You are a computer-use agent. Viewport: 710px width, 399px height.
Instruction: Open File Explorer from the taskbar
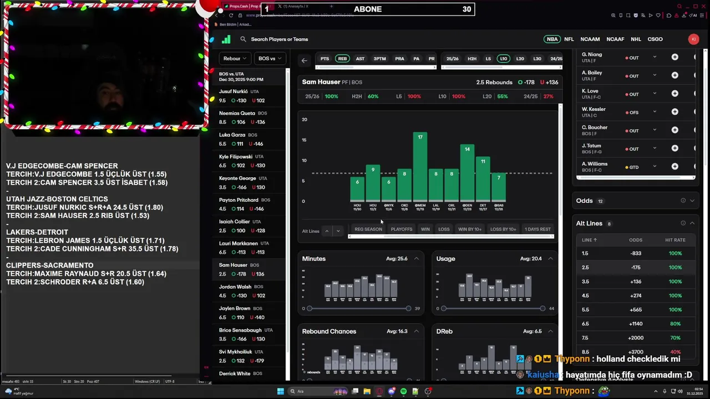[x=367, y=391]
